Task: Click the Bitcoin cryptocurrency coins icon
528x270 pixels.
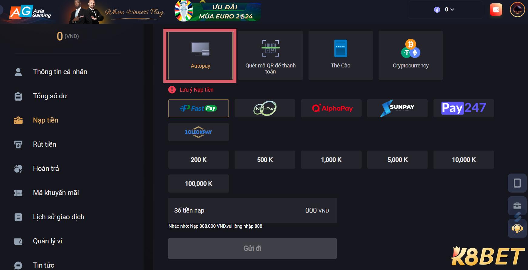Action: (x=411, y=48)
